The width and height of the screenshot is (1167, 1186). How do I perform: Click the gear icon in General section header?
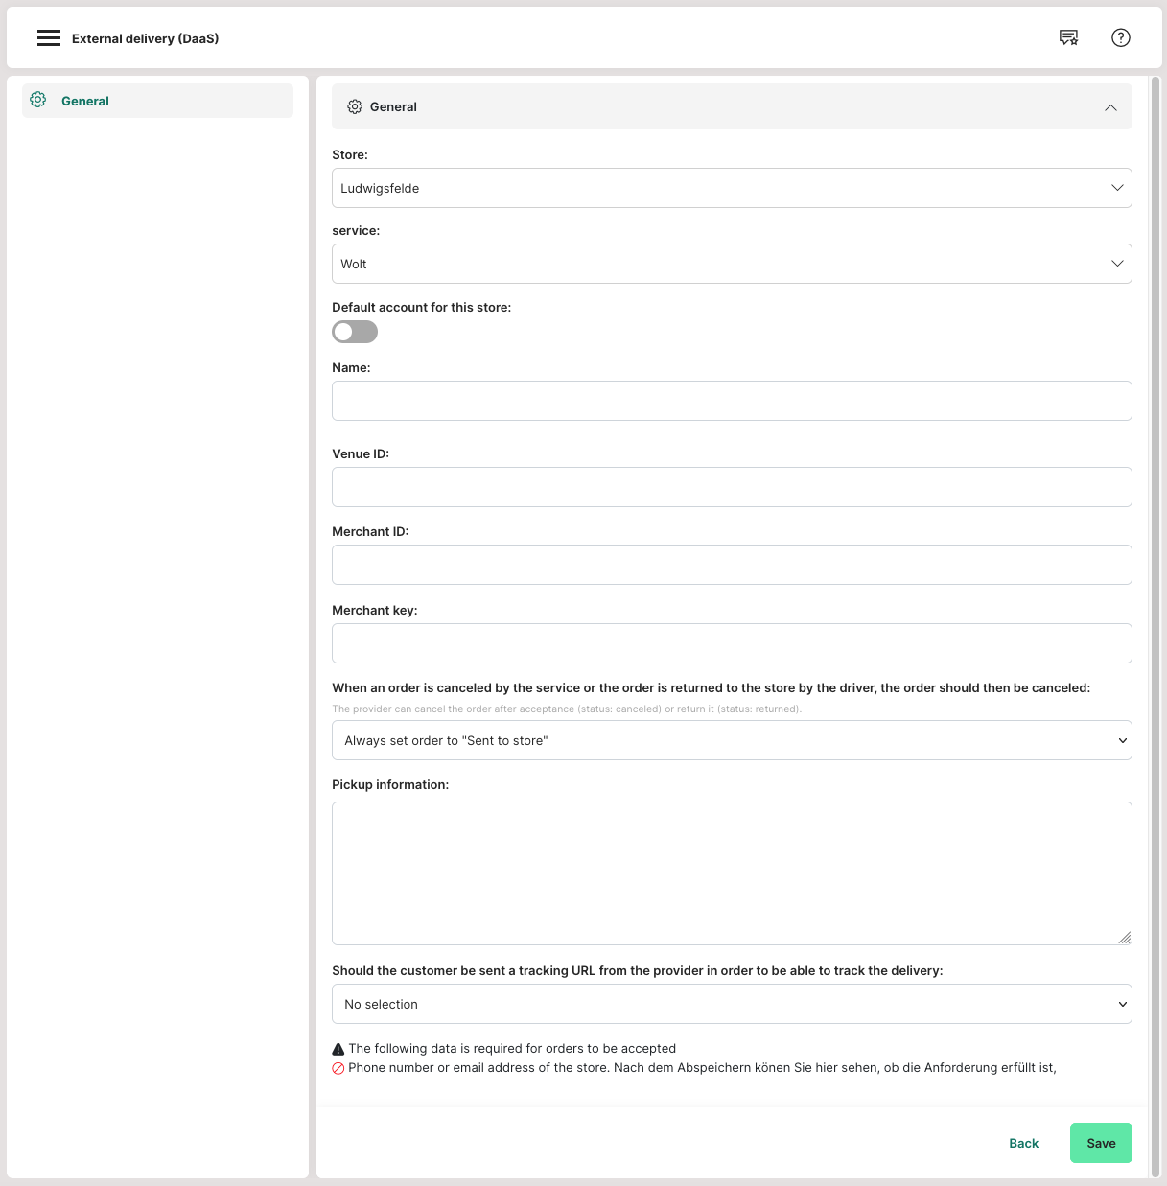355,107
